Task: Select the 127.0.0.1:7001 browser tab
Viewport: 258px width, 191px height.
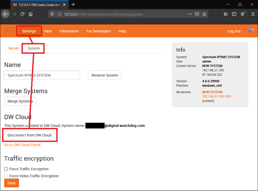Action: [39, 5]
